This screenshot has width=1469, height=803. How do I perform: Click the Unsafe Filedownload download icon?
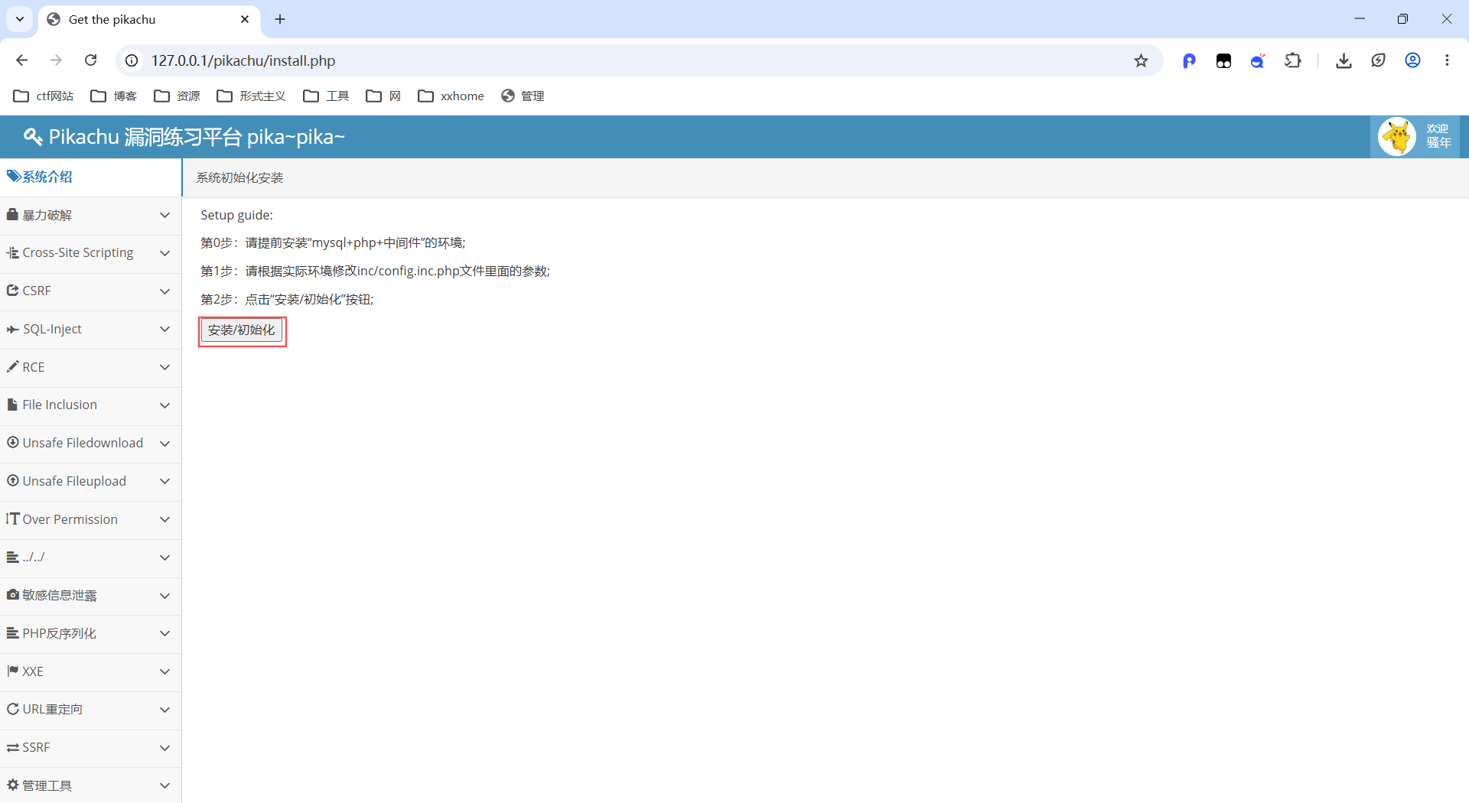click(x=12, y=442)
